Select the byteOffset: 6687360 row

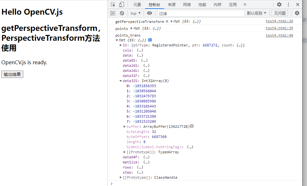[x=146, y=137]
